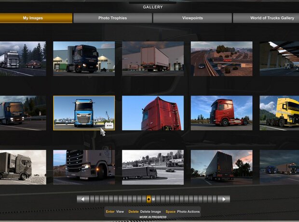Viewport: 299px width, 222px height.
Task: Select the highlighted current page marker
Action: click(149, 199)
